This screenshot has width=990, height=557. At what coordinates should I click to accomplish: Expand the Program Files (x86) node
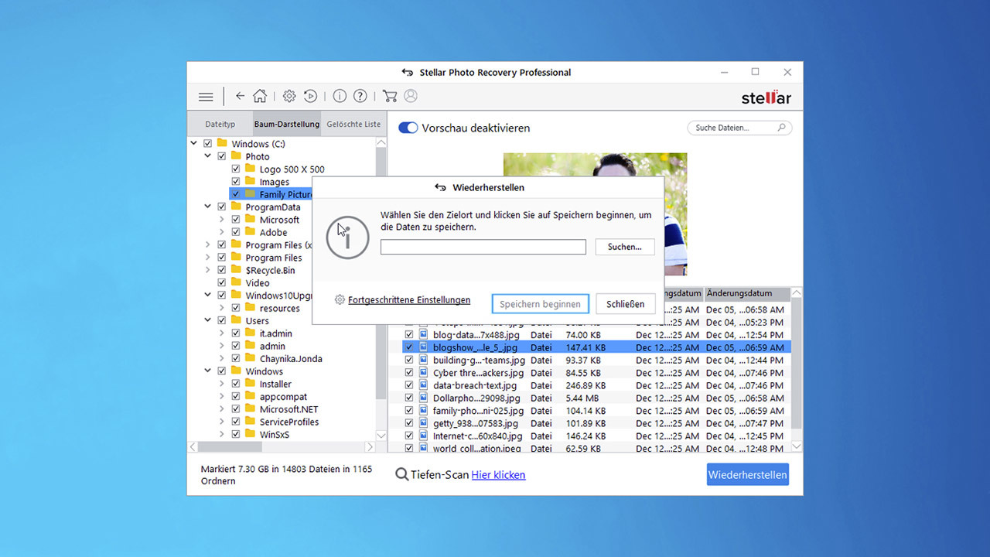[207, 244]
